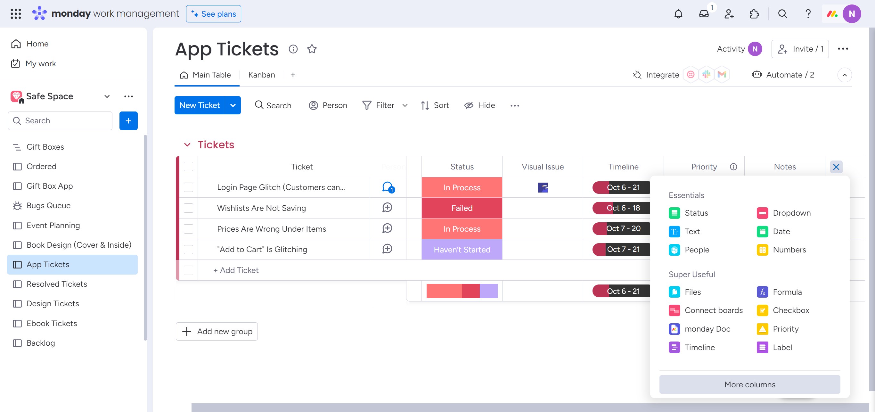Open Resolved Tickets board in sidebar
Viewport: 875px width, 412px height.
coord(57,284)
